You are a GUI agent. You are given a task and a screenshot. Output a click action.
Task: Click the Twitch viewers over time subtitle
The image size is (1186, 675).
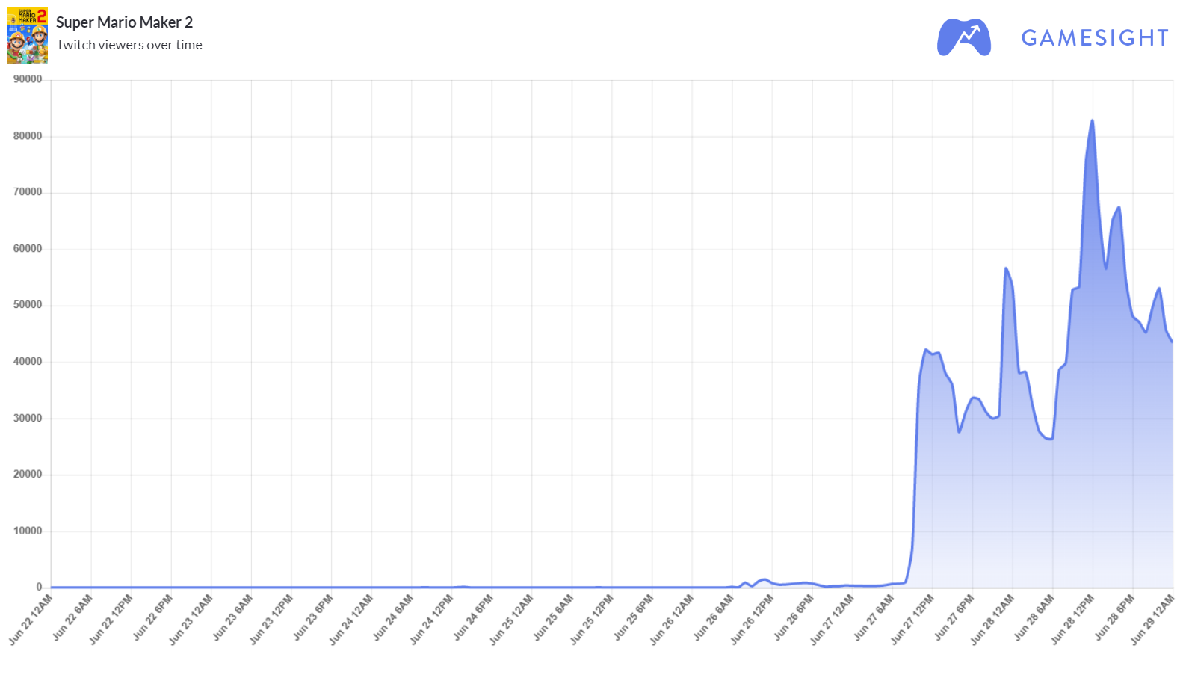[x=129, y=45]
